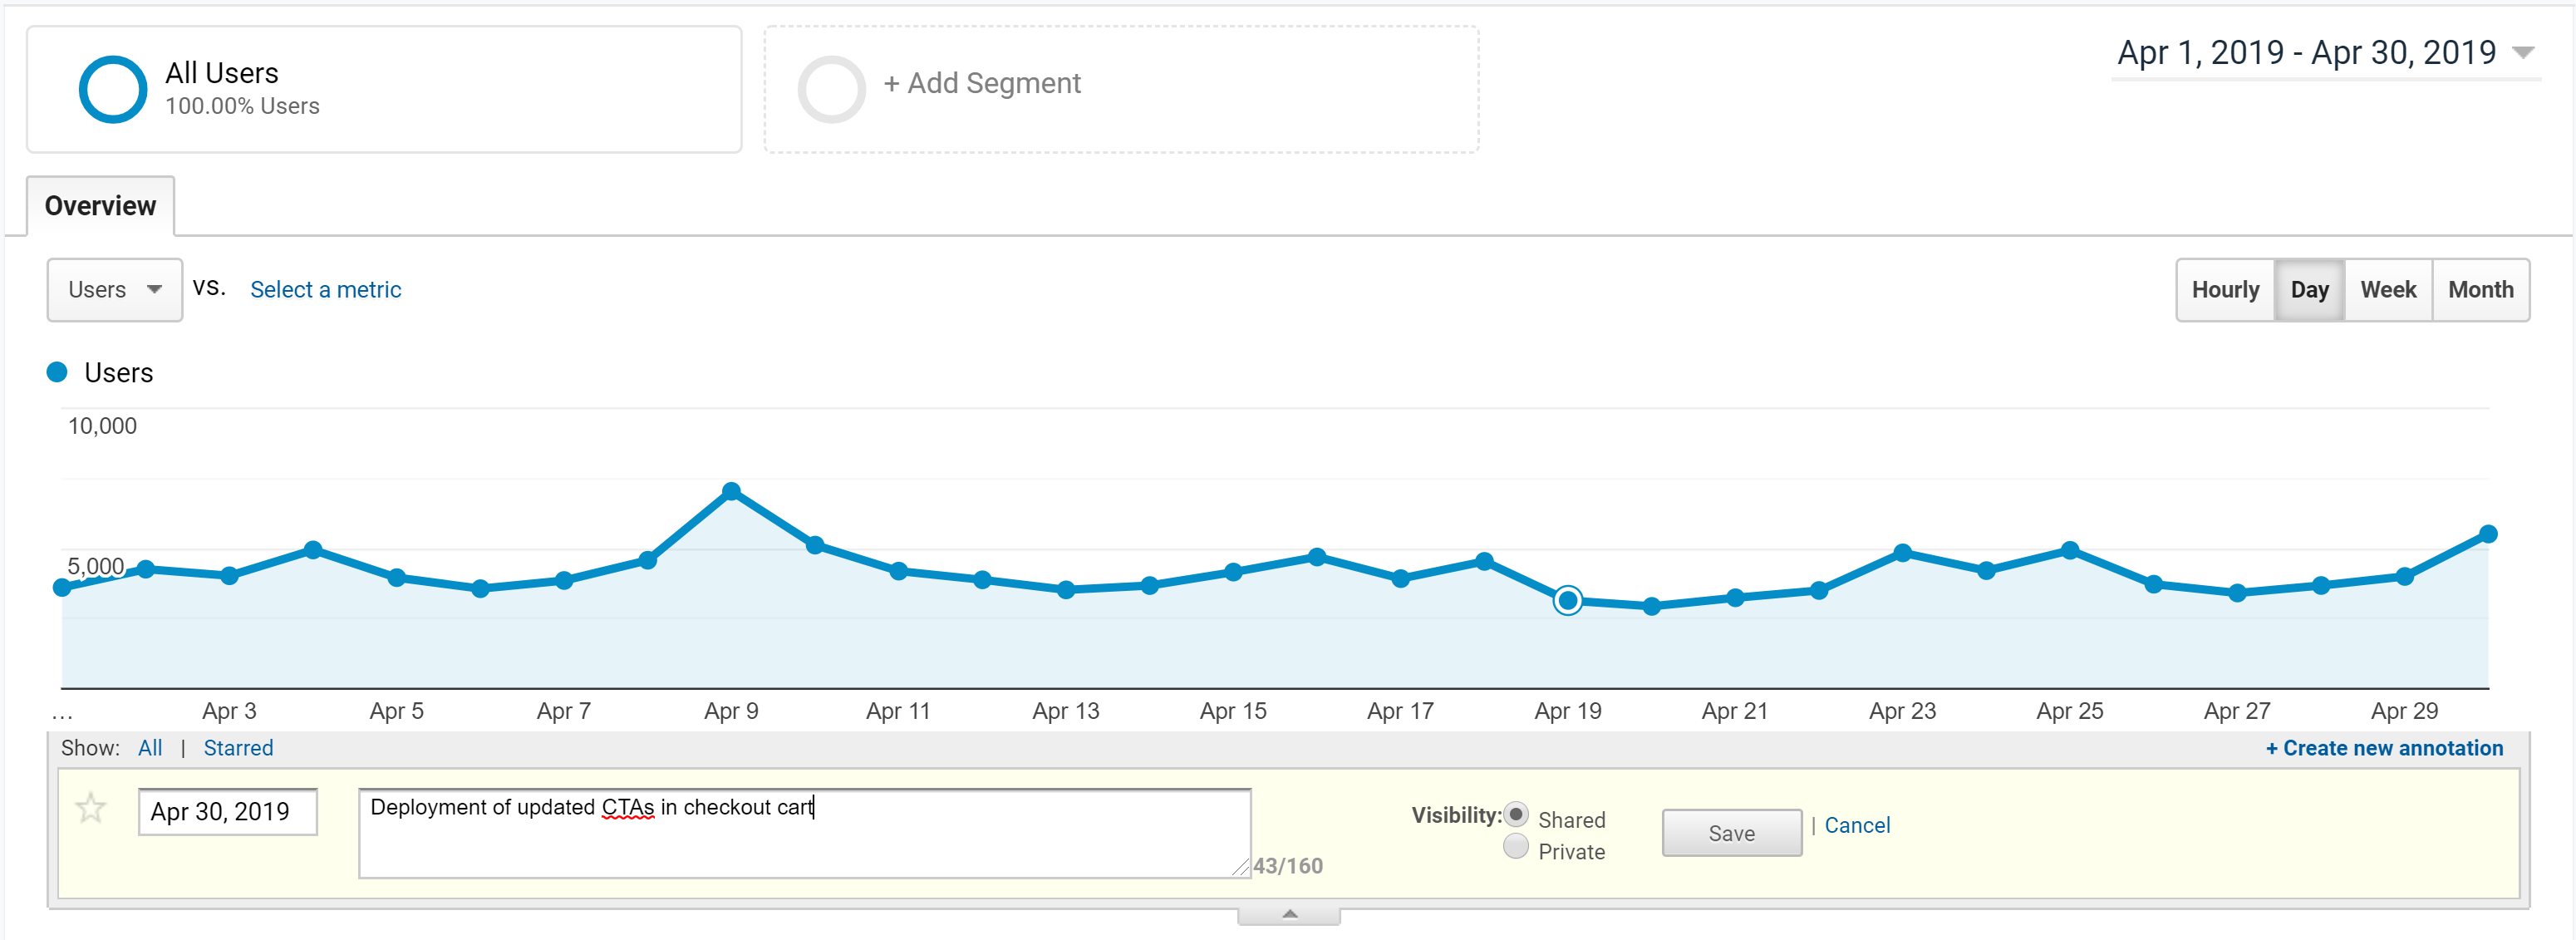Click the Apr 30, 2019 date field
The width and height of the screenshot is (2576, 940).
pyautogui.click(x=228, y=811)
